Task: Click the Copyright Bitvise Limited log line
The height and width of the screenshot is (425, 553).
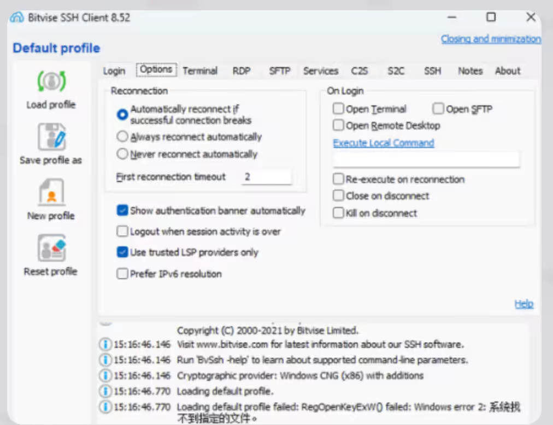Action: pos(268,330)
